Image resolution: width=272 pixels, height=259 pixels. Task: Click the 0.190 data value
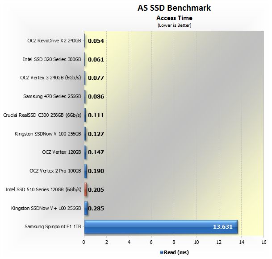click(x=96, y=171)
